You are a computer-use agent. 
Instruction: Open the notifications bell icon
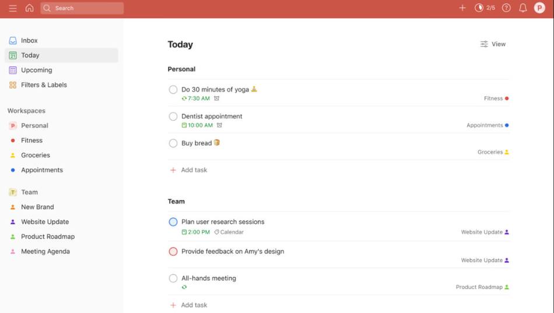[x=523, y=8]
